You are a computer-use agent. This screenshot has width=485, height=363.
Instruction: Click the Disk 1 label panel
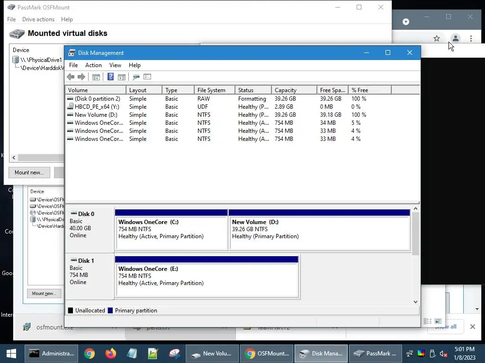pos(90,277)
